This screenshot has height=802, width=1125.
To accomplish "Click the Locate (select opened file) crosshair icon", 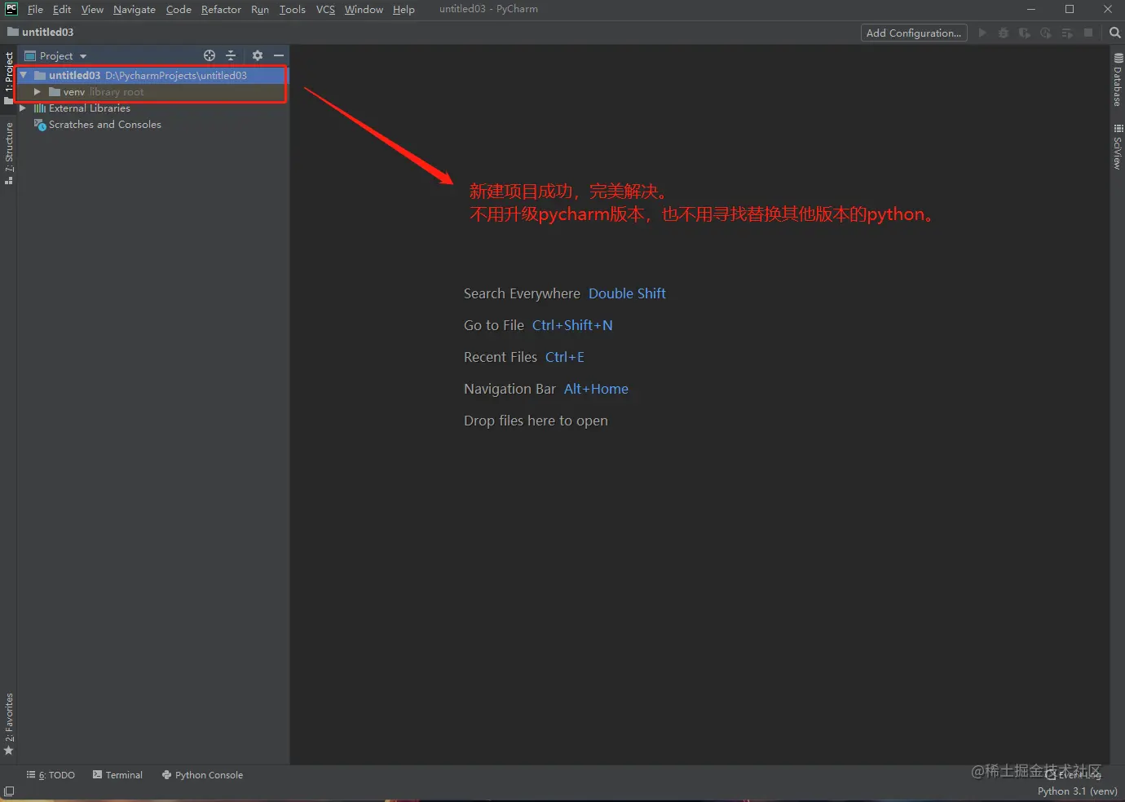I will pos(210,55).
